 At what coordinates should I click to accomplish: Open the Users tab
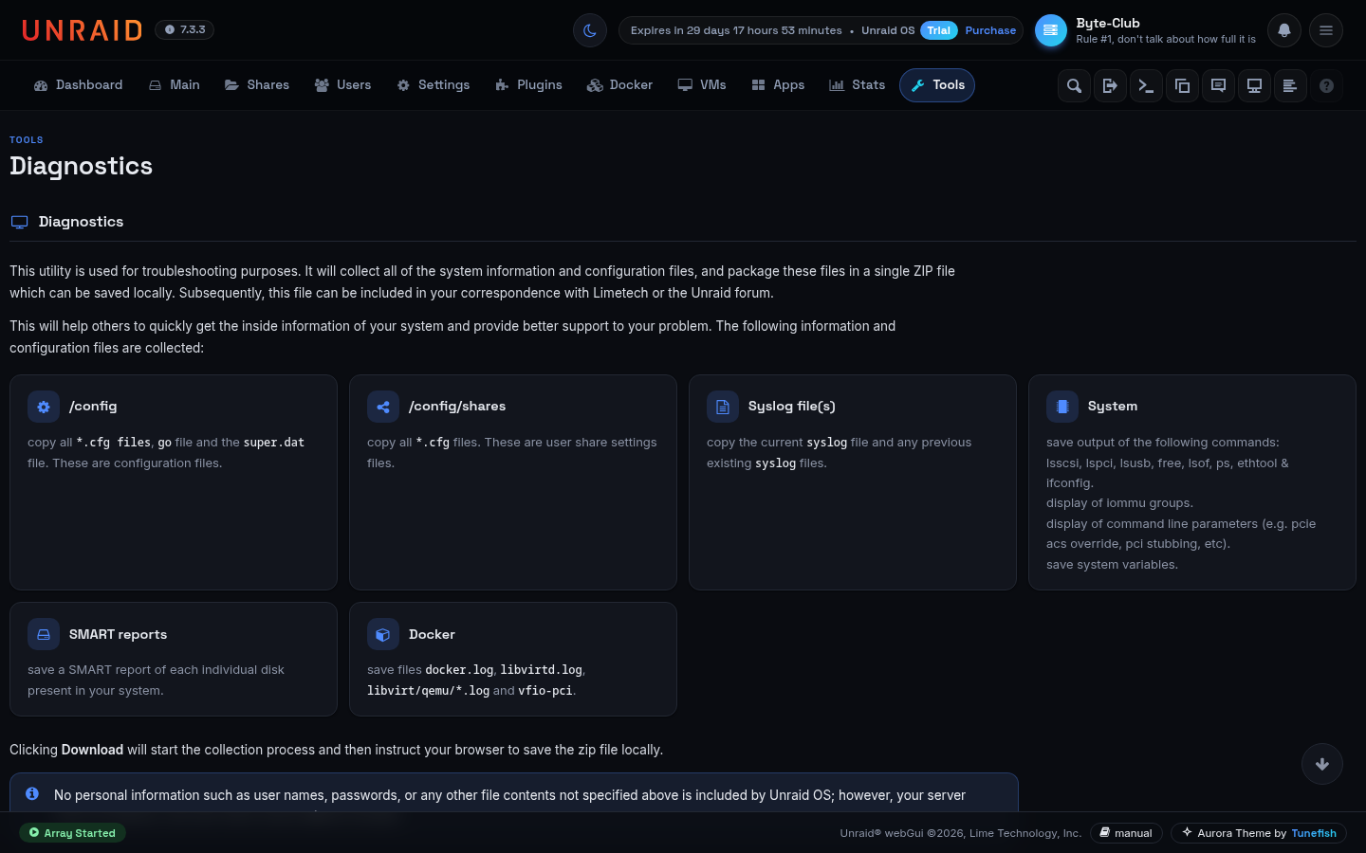[342, 85]
